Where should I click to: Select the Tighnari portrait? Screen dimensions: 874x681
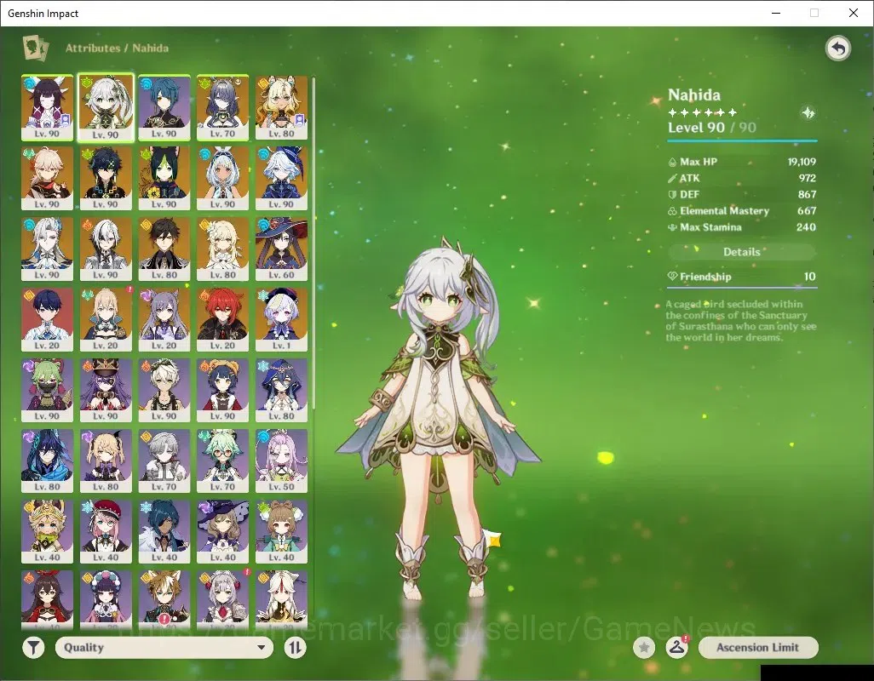[164, 178]
